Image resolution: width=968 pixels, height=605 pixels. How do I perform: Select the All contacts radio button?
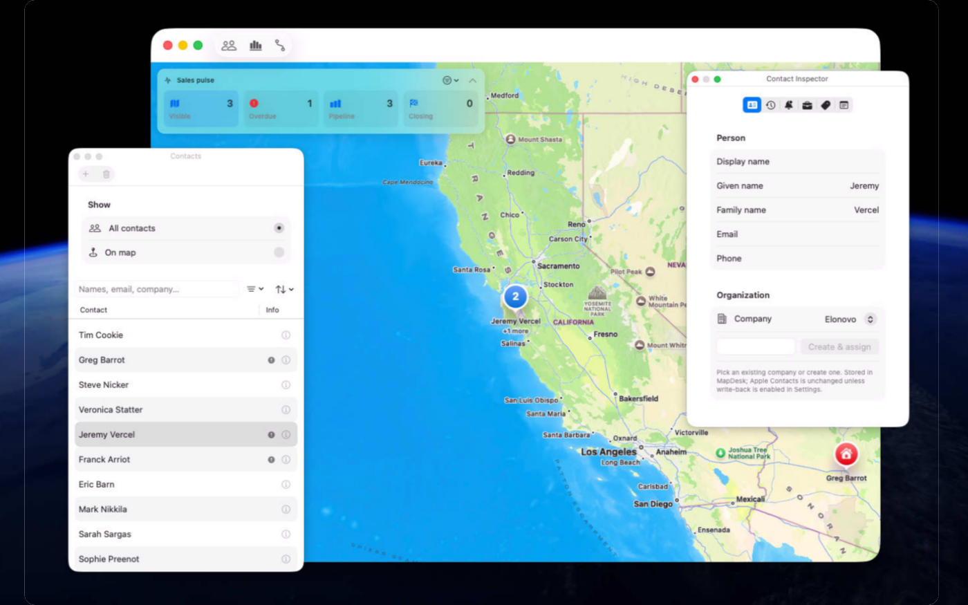pos(279,228)
